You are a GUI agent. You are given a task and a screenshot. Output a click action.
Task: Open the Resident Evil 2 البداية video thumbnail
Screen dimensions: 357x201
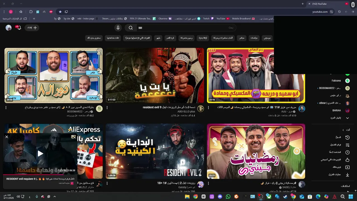pyautogui.click(x=155, y=151)
